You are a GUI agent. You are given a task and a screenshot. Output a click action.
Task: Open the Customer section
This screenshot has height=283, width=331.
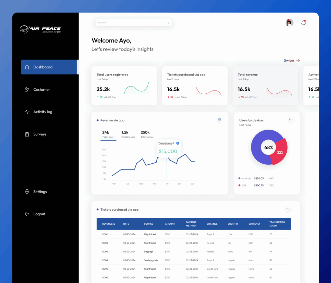point(41,89)
